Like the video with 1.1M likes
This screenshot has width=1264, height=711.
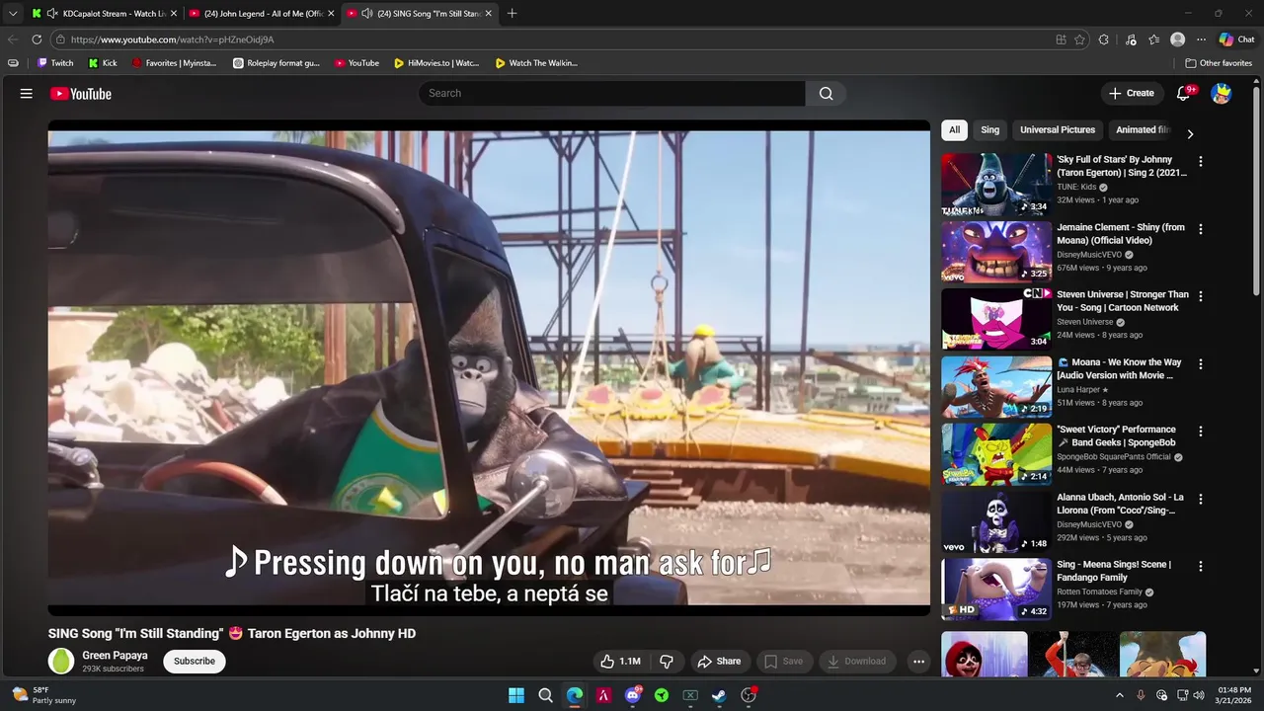(620, 662)
